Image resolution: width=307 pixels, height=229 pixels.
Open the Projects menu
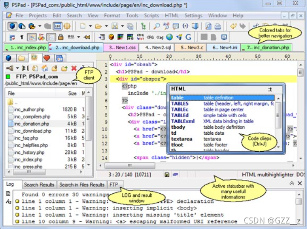tap(38, 15)
